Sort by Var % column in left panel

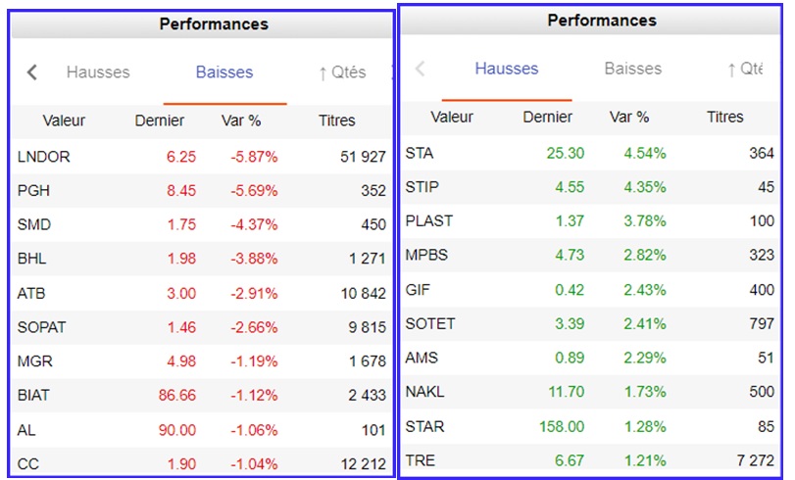(241, 121)
